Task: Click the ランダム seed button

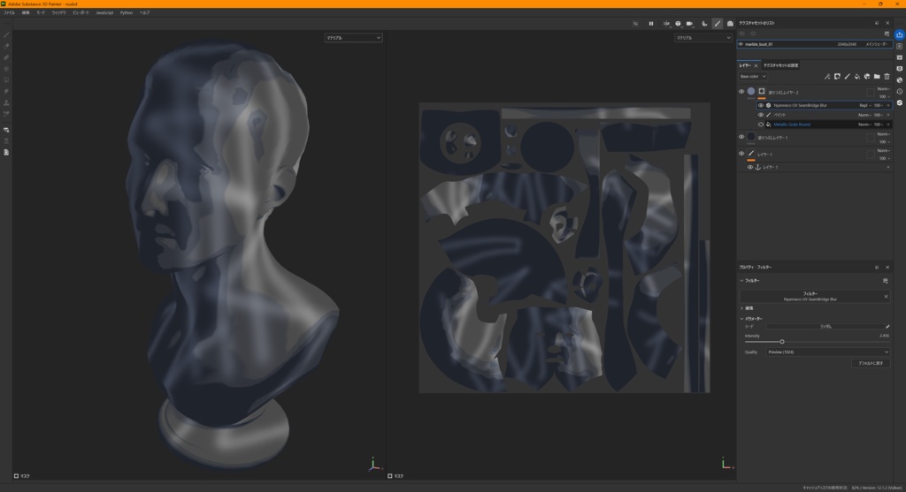Action: tap(825, 327)
